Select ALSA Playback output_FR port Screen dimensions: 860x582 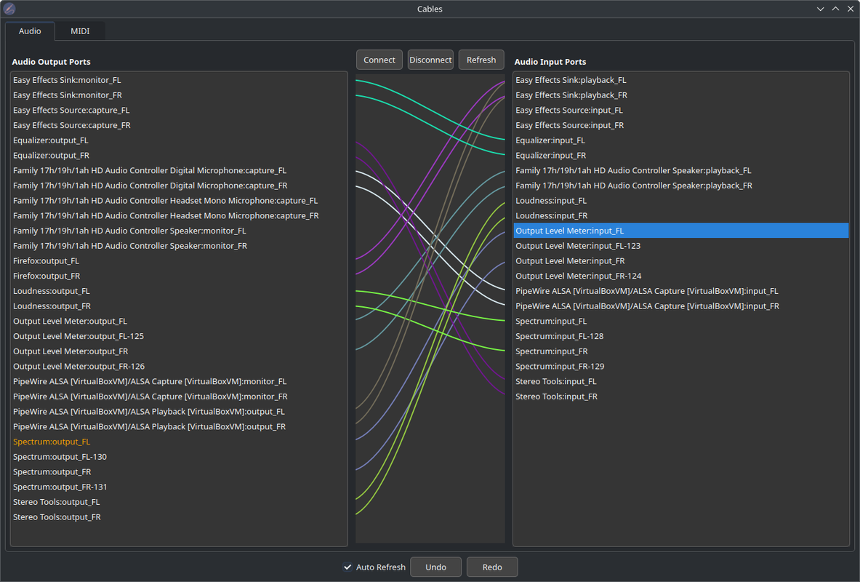[179, 426]
